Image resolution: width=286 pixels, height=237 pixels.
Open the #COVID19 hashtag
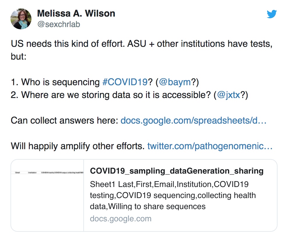(125, 82)
